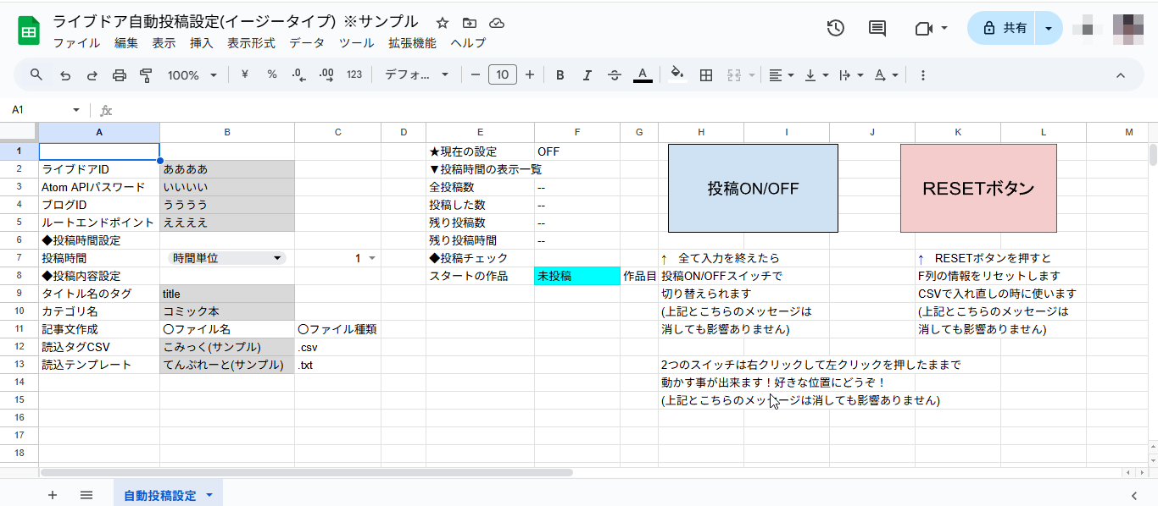Open the text color picker
The width and height of the screenshot is (1158, 506).
643,74
